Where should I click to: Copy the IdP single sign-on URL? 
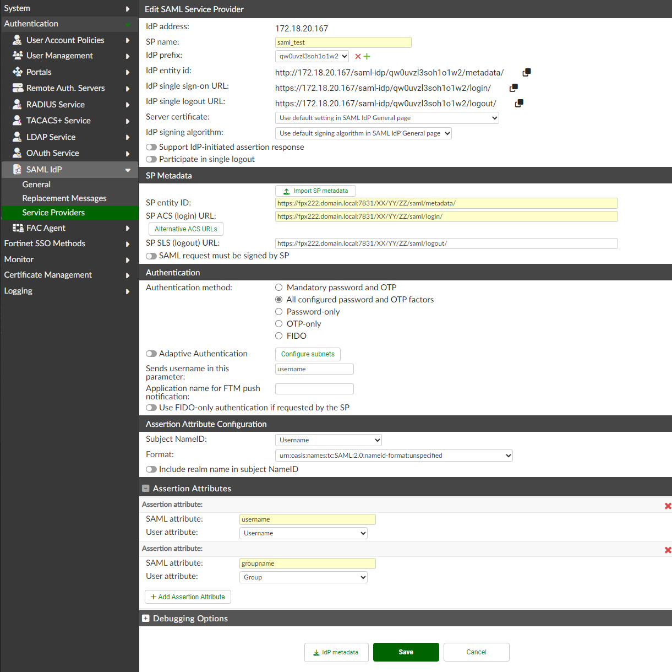coord(513,88)
